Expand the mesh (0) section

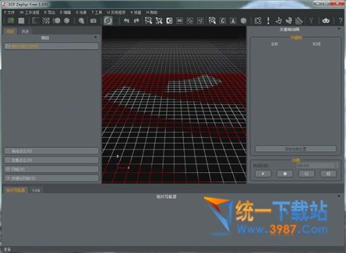(x=51, y=169)
